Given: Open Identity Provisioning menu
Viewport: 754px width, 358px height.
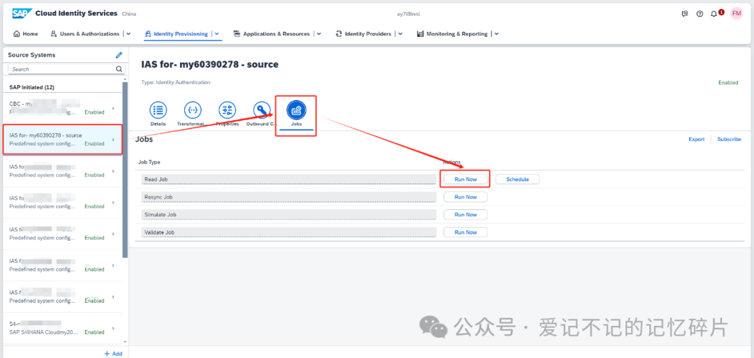Looking at the screenshot, I should (x=177, y=34).
